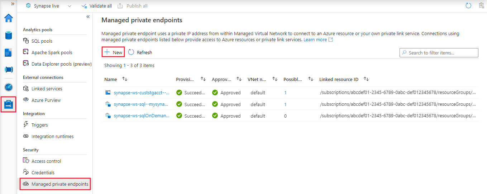Click New managed private endpoint button
Image resolution: width=487 pixels, height=194 pixels.
113,52
